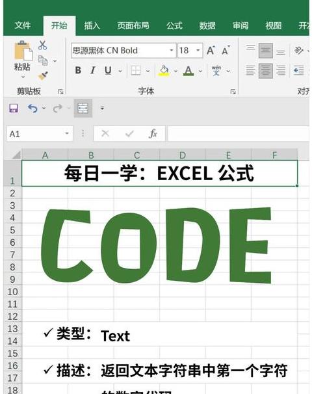Viewport: 312px width, 394px height.
Task: Expand the phonetic guide dropdown arrow
Action: (x=228, y=71)
